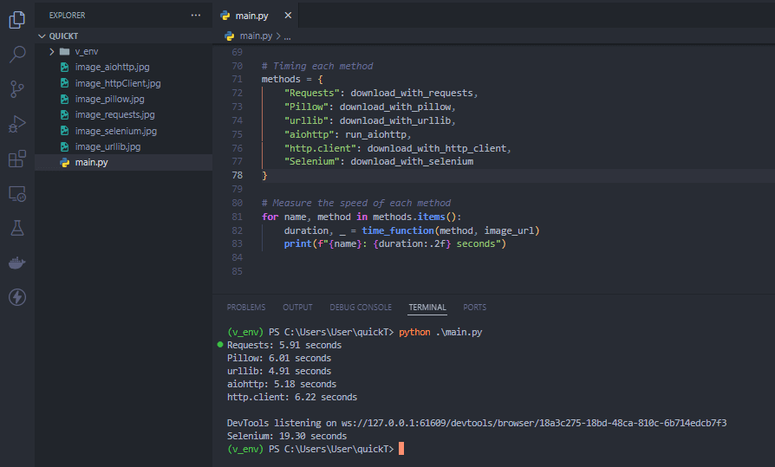Click 'download_with_pillow' in the code
Viewport: 775px width, 467px height.
tap(395, 107)
